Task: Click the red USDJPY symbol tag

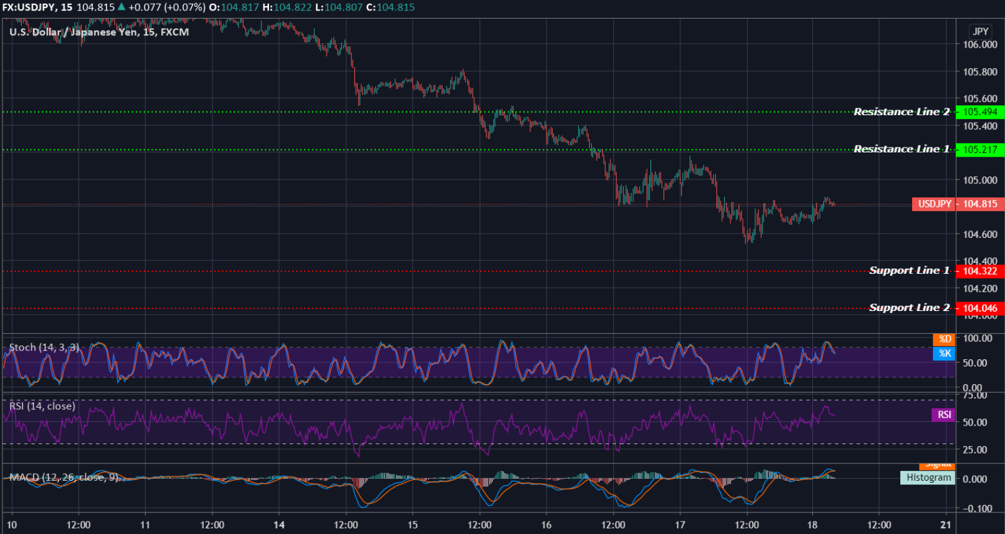Action: 934,204
